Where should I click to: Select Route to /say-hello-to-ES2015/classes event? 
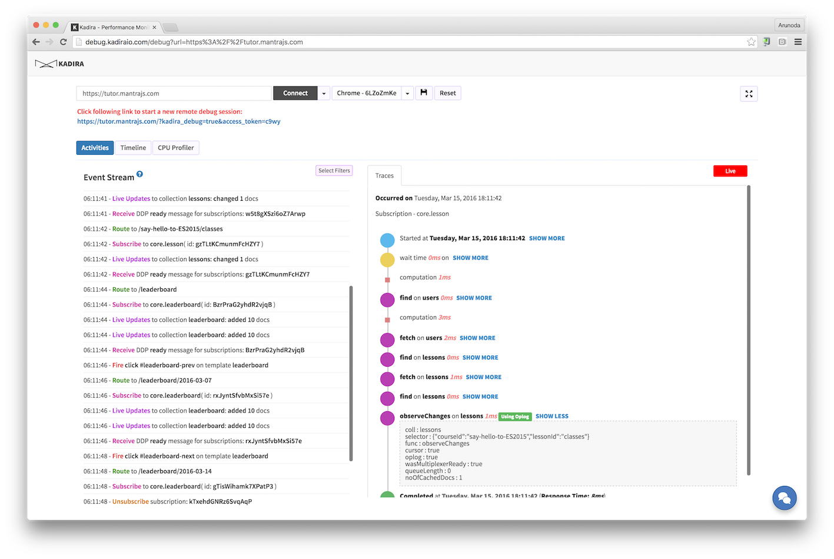coord(216,229)
